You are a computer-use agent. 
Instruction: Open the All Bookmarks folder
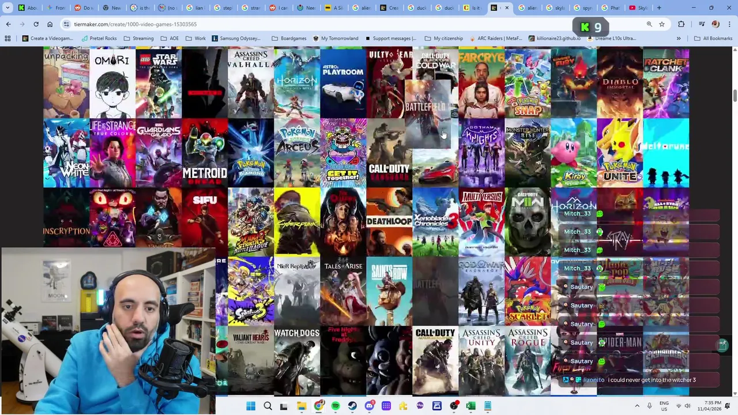713,39
